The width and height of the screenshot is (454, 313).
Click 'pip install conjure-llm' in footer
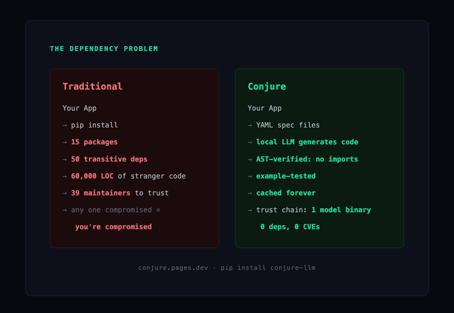tap(268, 268)
